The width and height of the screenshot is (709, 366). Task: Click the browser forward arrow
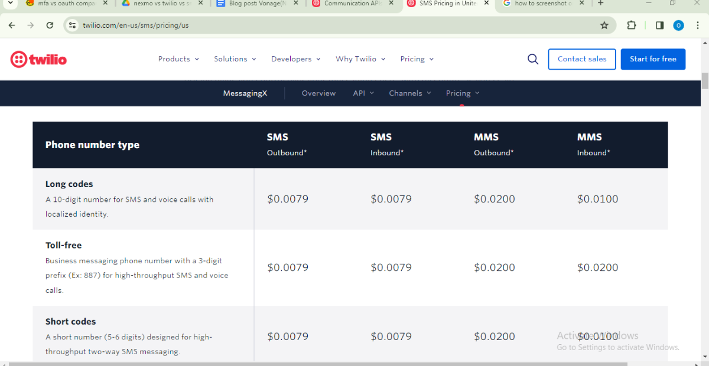tap(31, 25)
